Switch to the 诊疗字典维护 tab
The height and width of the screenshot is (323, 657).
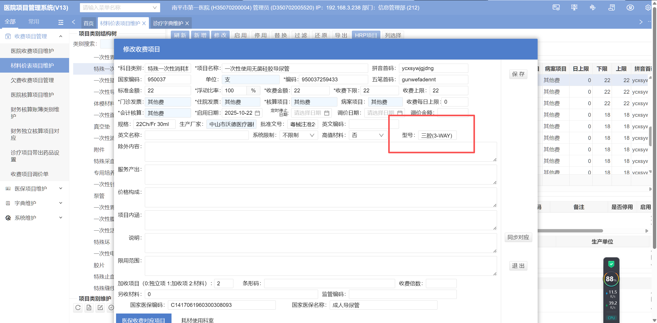pyautogui.click(x=168, y=23)
